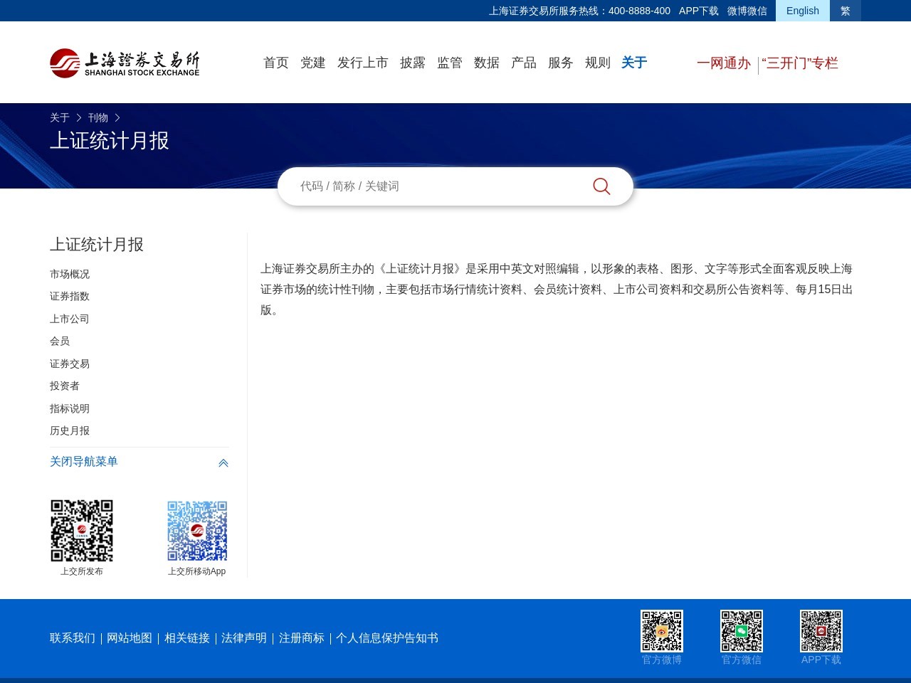Screen dimensions: 911x683
Task: Select 市场概况 in sidebar
Action: click(70, 274)
